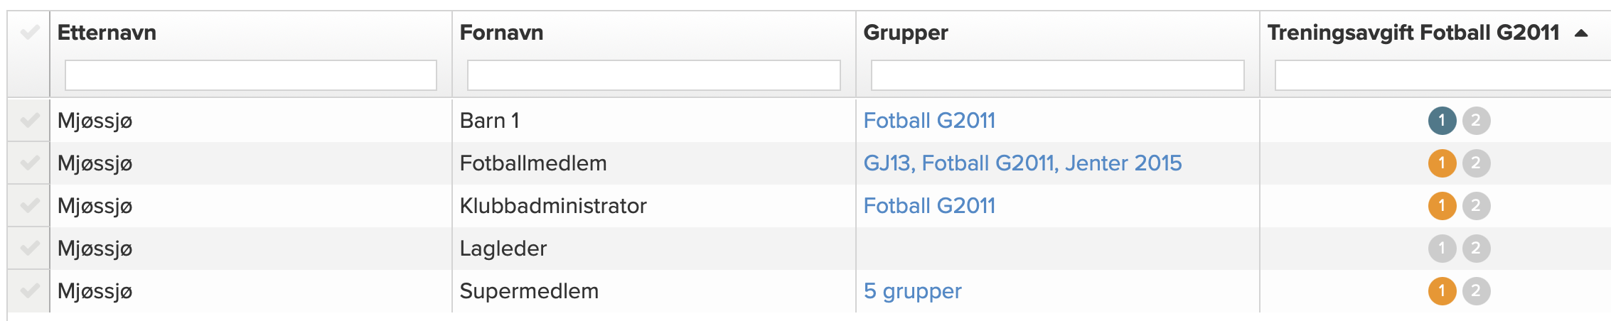Click grey badge 2 in Barn 1 row
This screenshot has width=1611, height=321.
[1476, 121]
